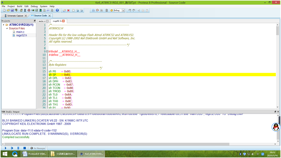The image size is (281, 158).
Task: Select the Source Code tab
Action: pos(41,16)
